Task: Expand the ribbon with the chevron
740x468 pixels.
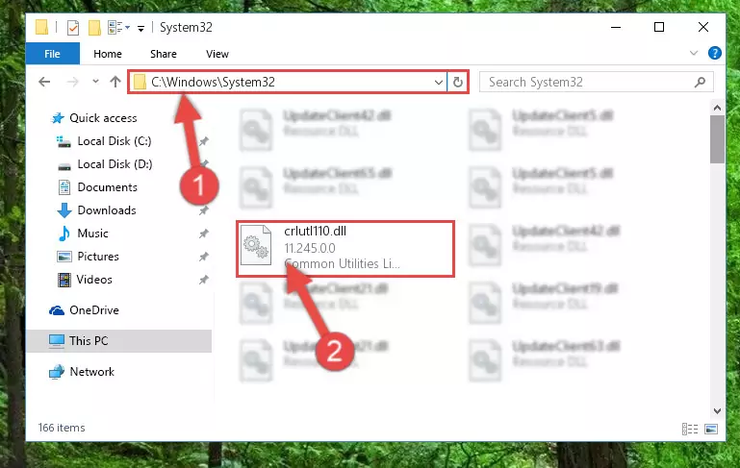Action: (x=693, y=53)
